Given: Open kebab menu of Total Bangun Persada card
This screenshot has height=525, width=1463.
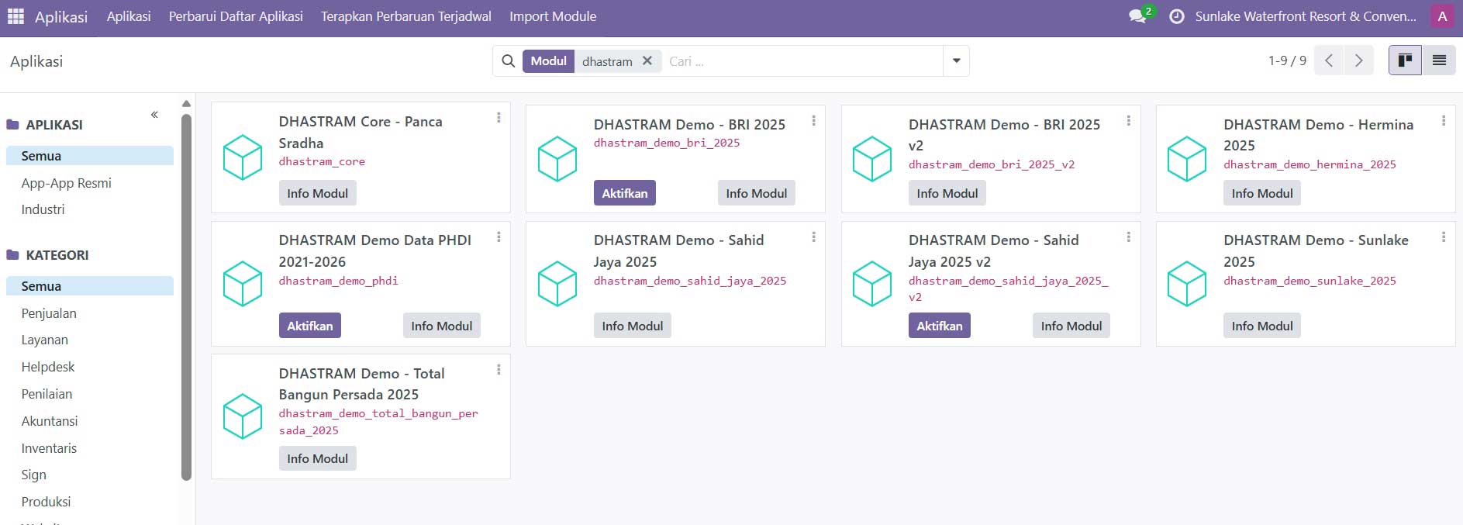Looking at the screenshot, I should [499, 370].
